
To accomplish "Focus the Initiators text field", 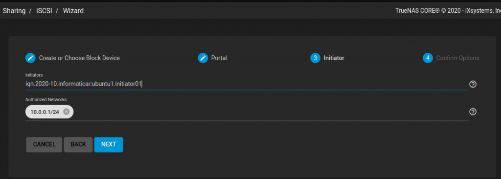I will 247,84.
